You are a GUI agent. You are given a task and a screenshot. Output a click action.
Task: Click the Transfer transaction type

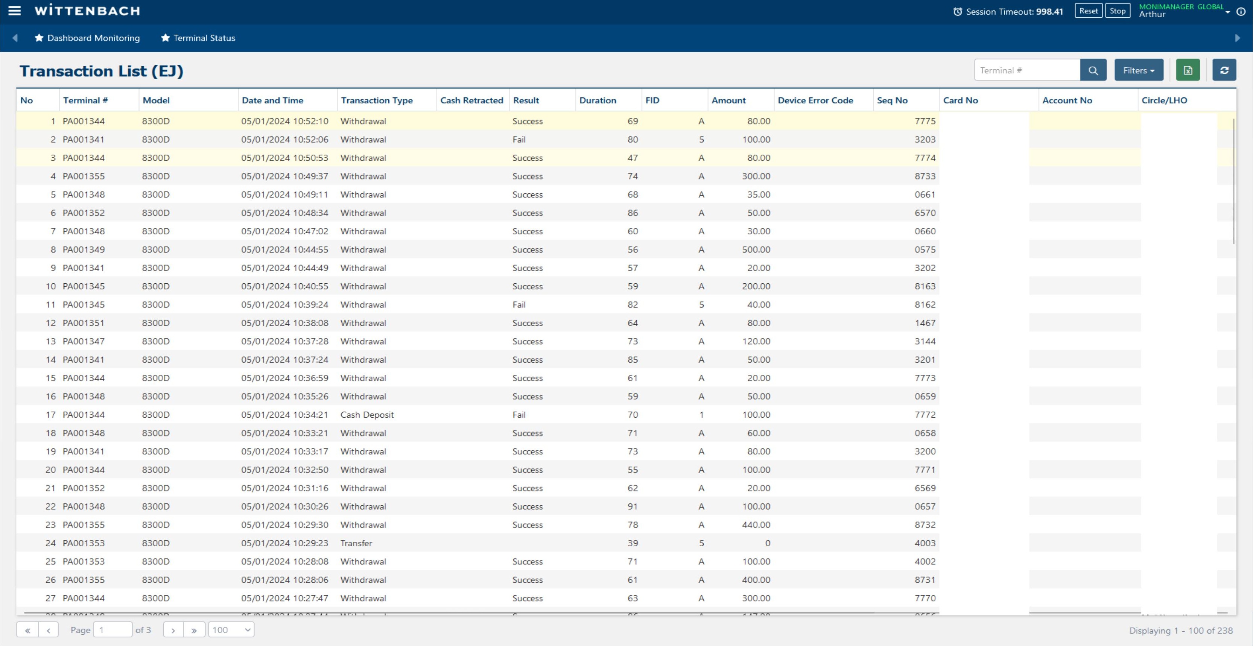point(356,543)
